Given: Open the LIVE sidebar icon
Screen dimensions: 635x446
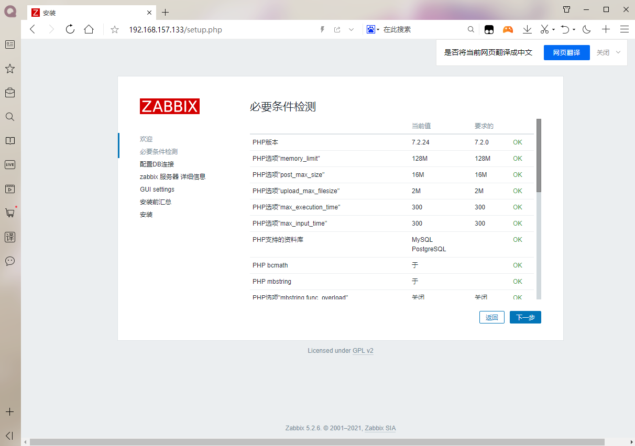Looking at the screenshot, I should click(10, 164).
